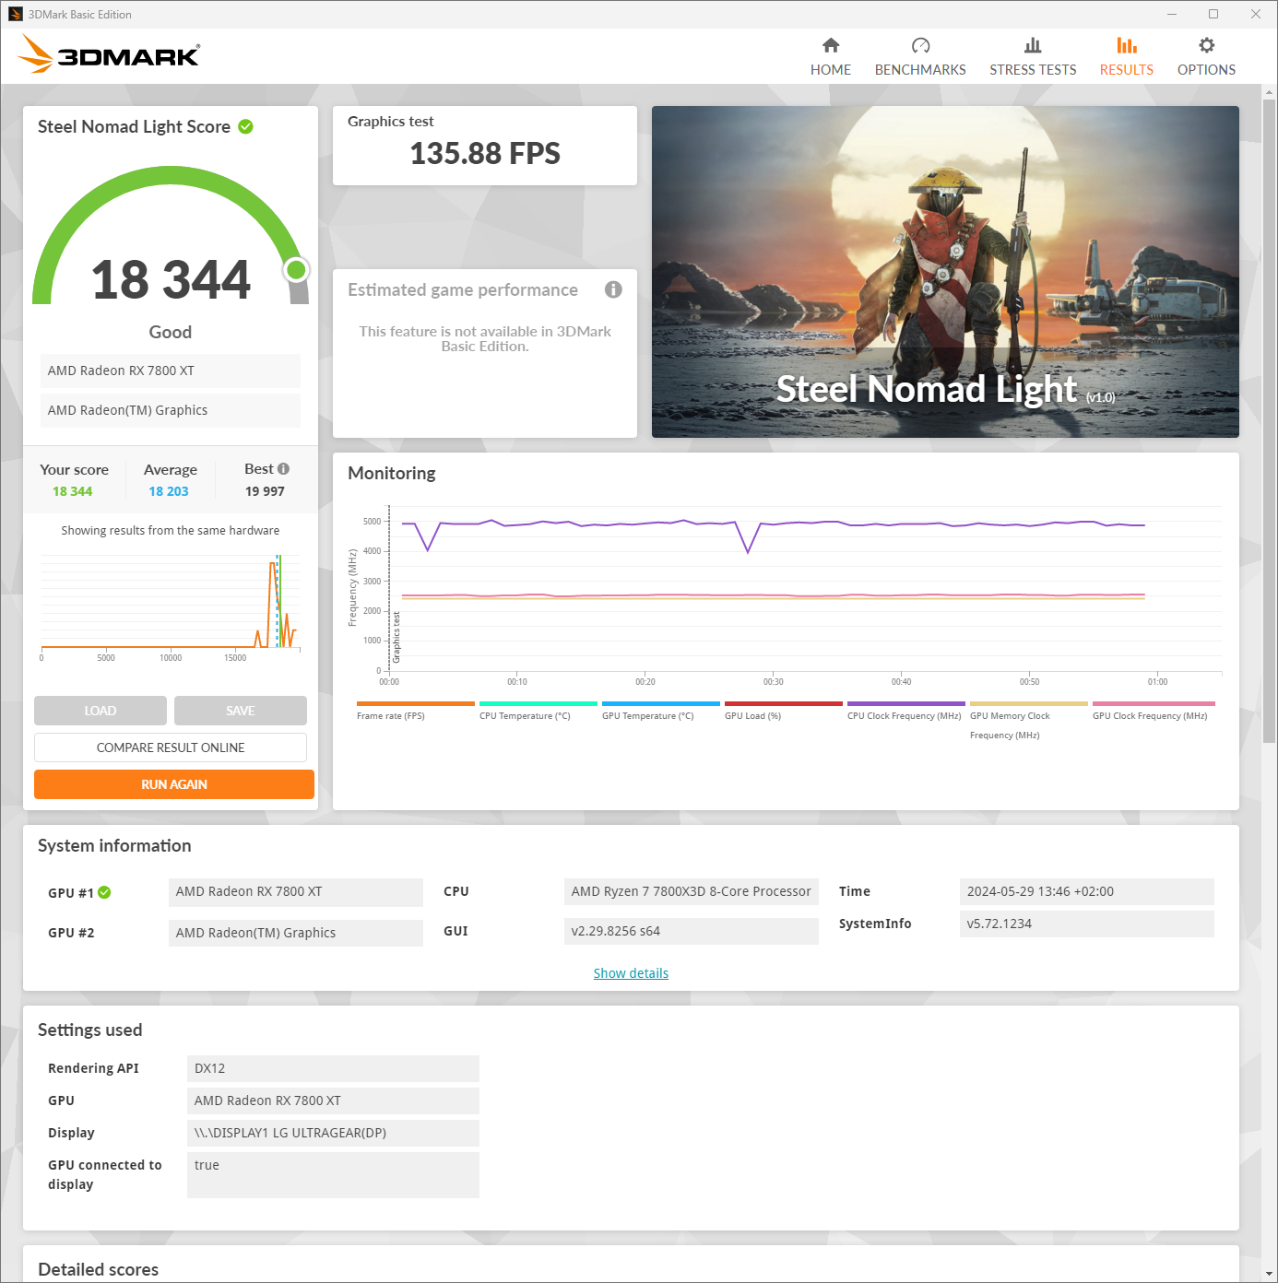The height and width of the screenshot is (1283, 1278).
Task: Click the scrollbar up arrow
Action: (1270, 92)
